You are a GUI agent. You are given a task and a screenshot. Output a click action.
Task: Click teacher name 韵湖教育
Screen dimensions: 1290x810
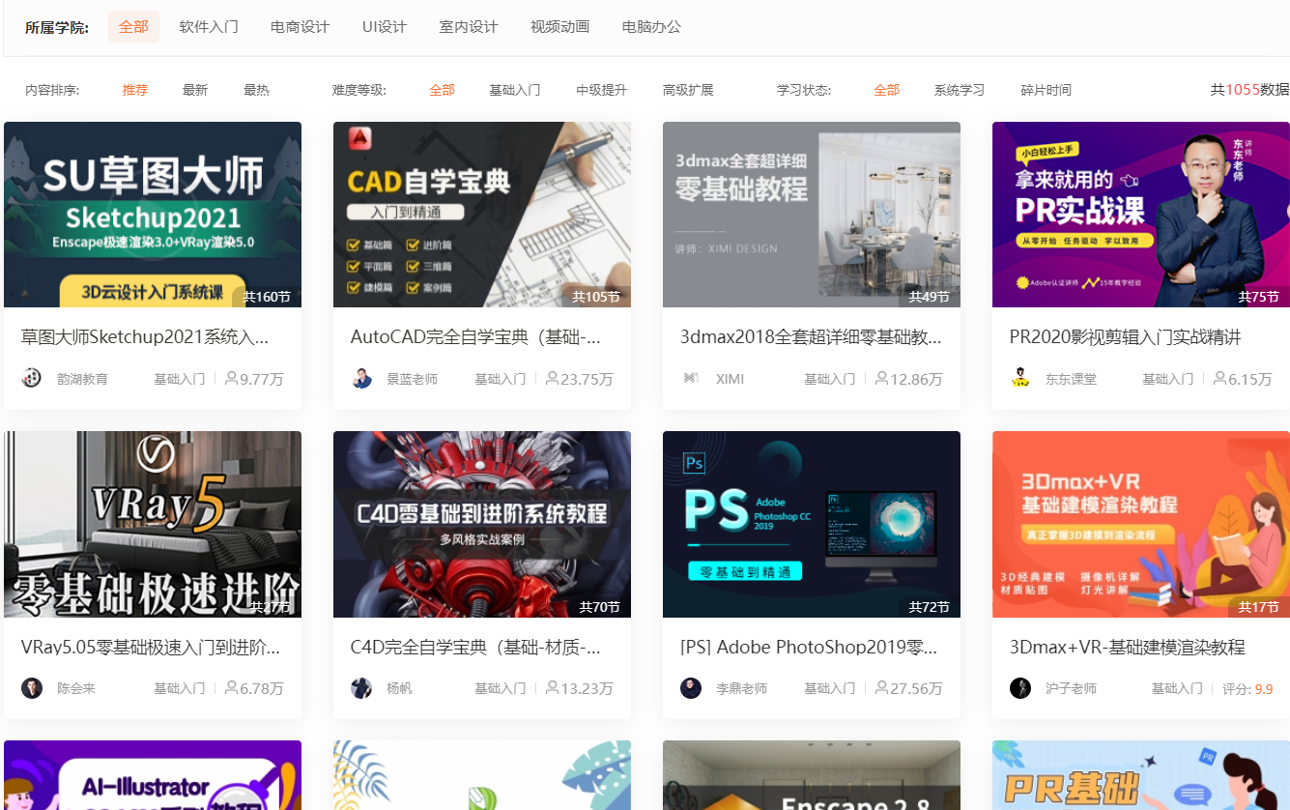click(82, 379)
